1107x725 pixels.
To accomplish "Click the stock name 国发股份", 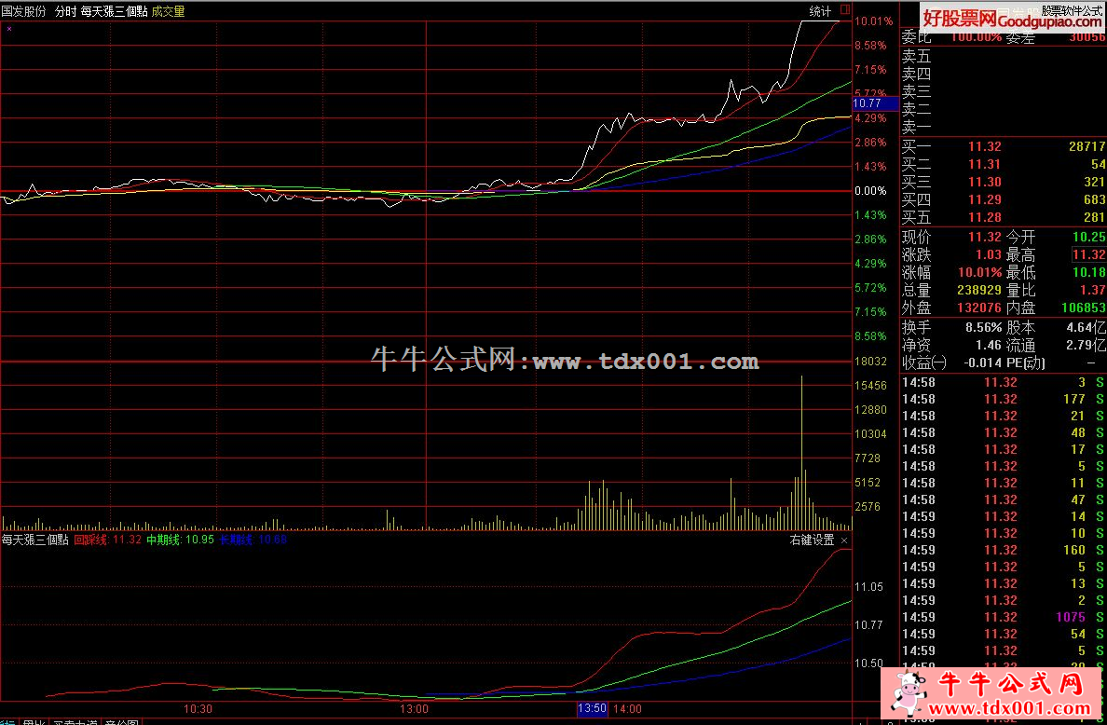I will pyautogui.click(x=24, y=11).
